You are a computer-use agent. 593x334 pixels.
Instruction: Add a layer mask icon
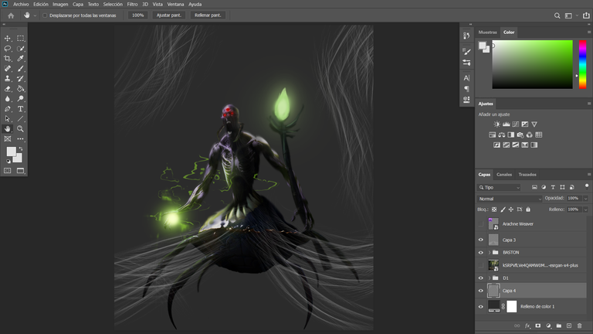point(537,325)
